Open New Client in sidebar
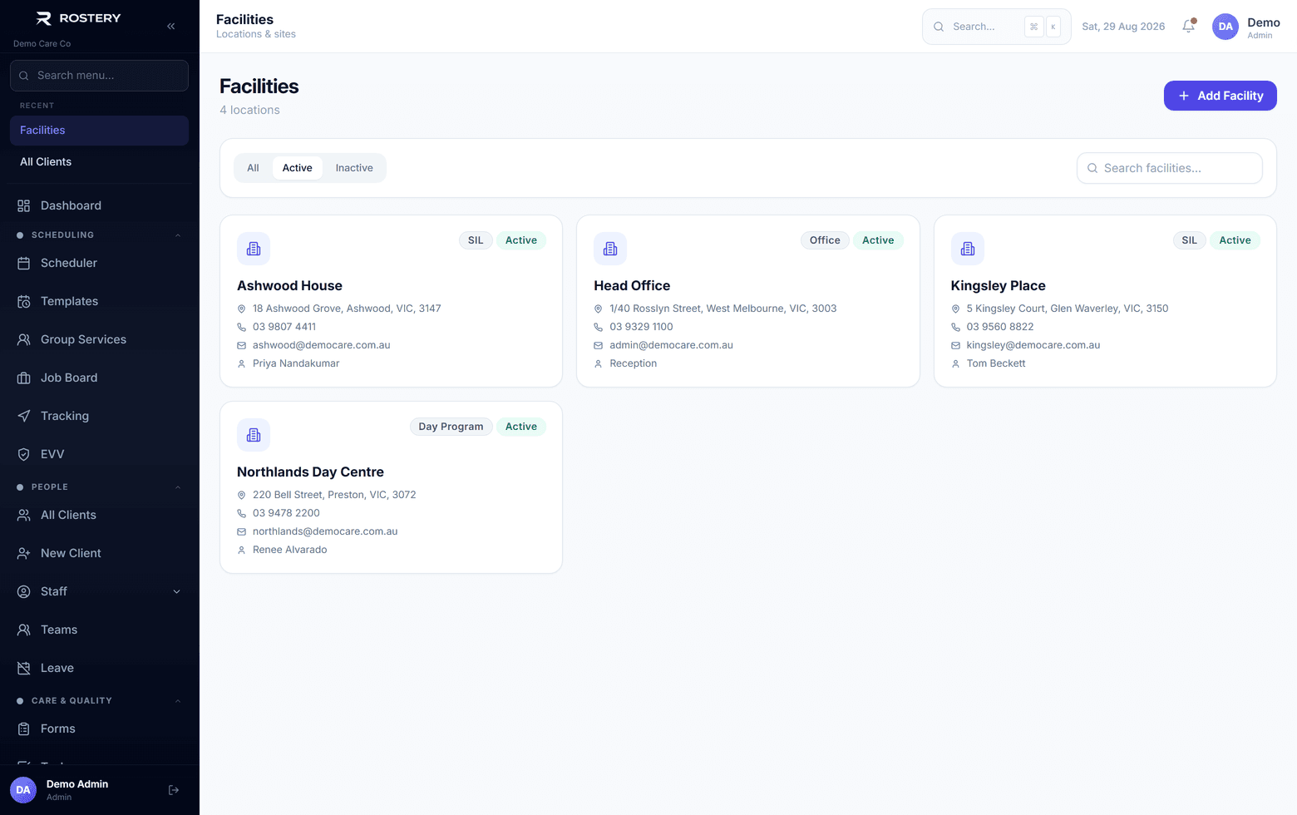Screen dimensions: 1297x815 99,553
